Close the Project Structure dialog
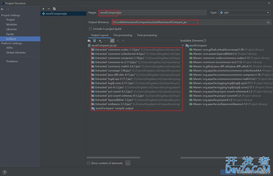The width and height of the screenshot is (273, 176). [269, 3]
